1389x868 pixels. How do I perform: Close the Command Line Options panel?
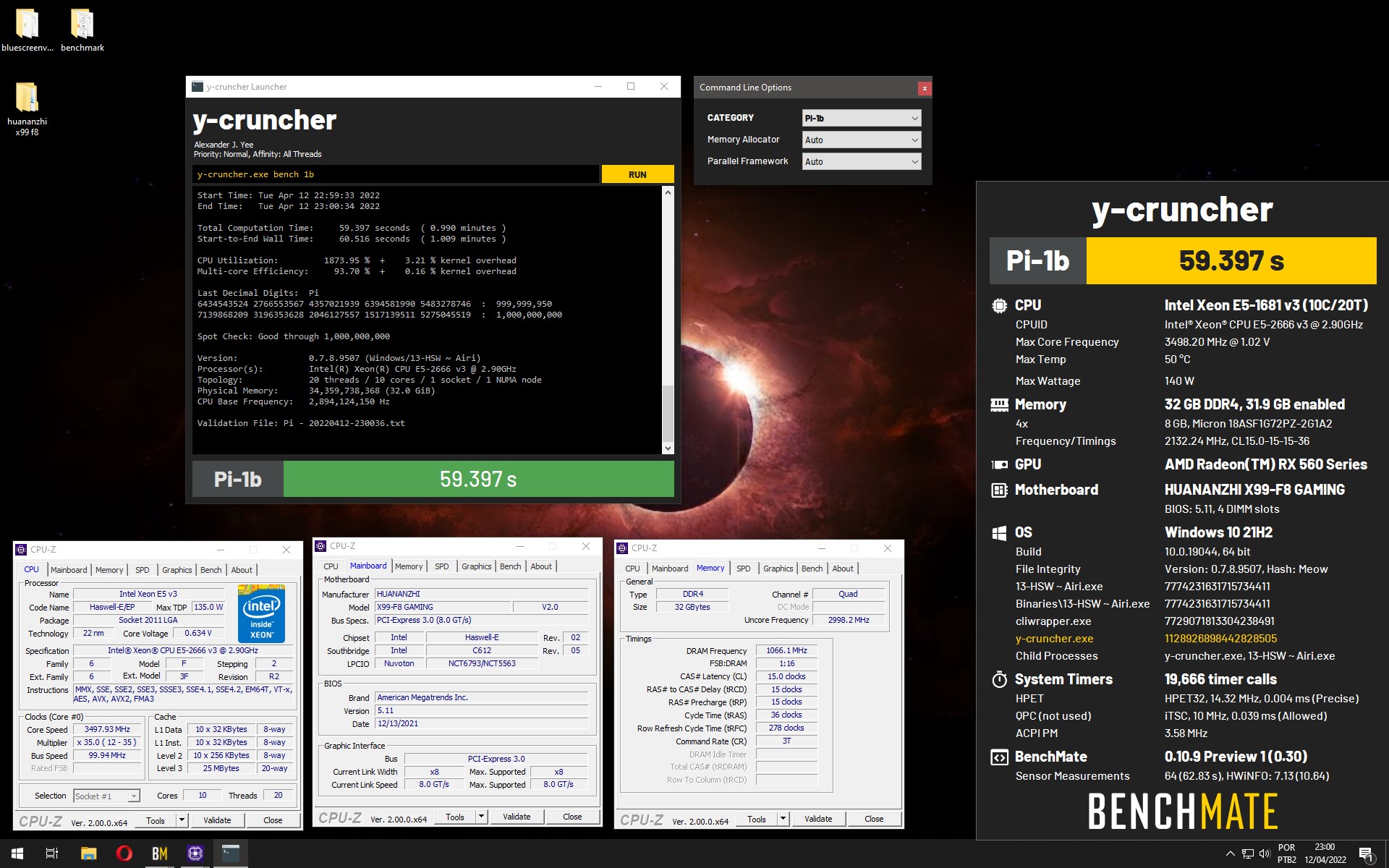click(x=924, y=88)
